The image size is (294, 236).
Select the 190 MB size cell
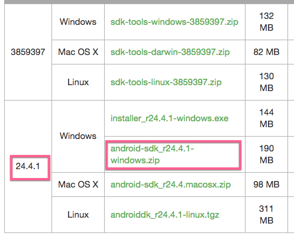266,154
